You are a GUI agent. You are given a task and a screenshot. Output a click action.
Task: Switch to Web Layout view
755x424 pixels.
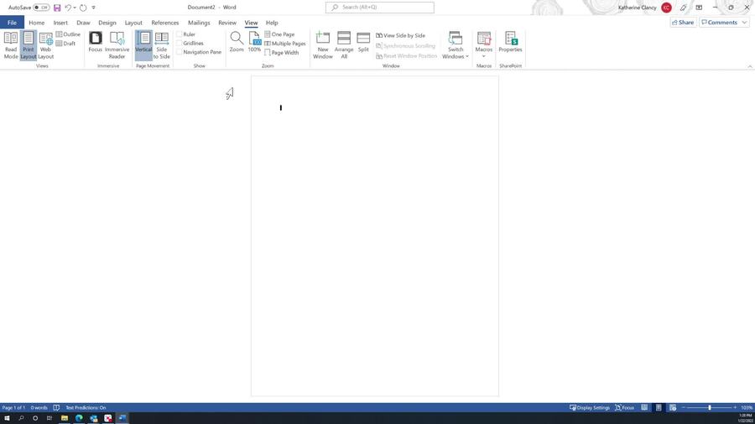tap(46, 46)
